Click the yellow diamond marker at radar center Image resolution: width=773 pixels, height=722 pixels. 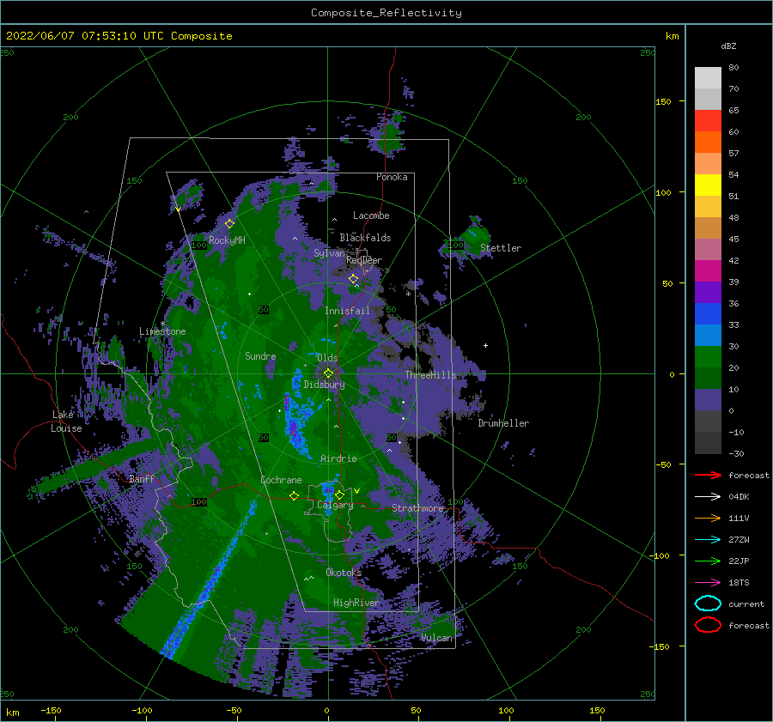point(328,373)
